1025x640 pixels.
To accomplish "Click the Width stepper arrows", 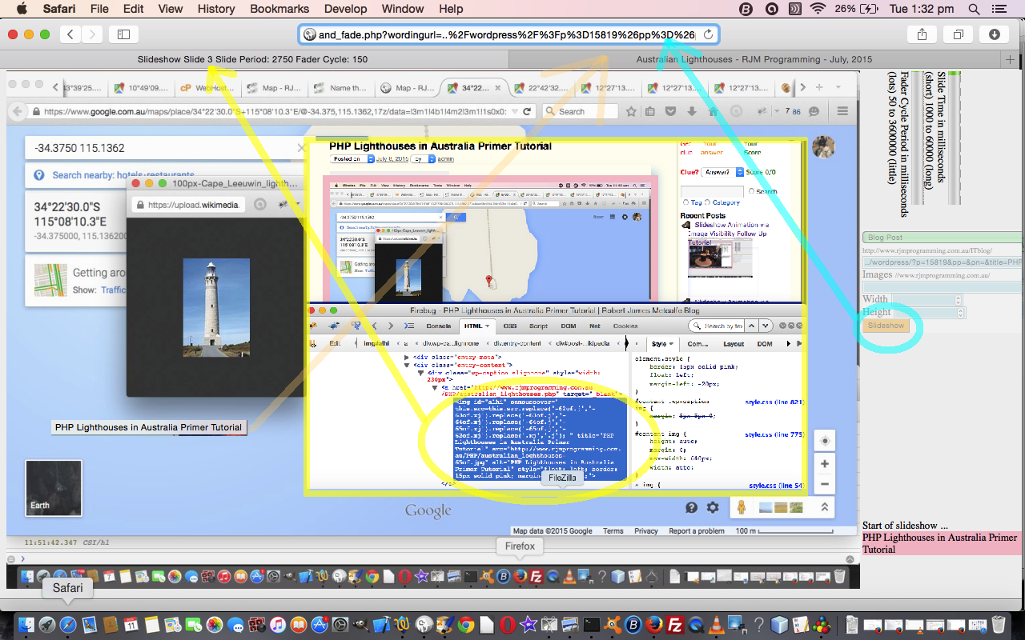I will pyautogui.click(x=958, y=300).
